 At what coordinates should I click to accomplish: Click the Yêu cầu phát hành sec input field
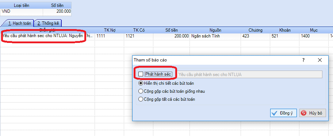coord(250,75)
